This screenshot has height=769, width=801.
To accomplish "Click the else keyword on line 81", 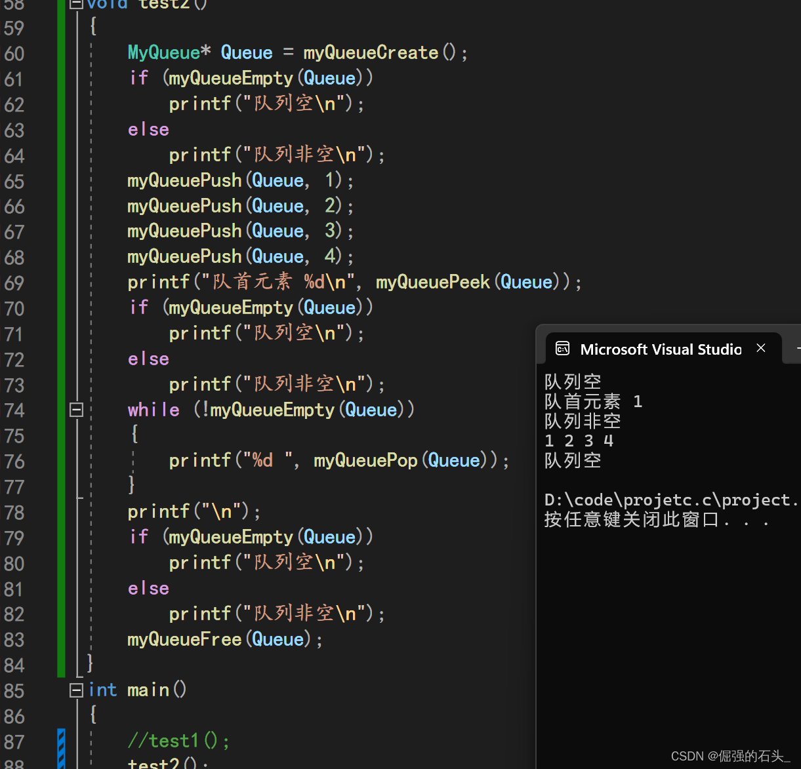I will 148,588.
